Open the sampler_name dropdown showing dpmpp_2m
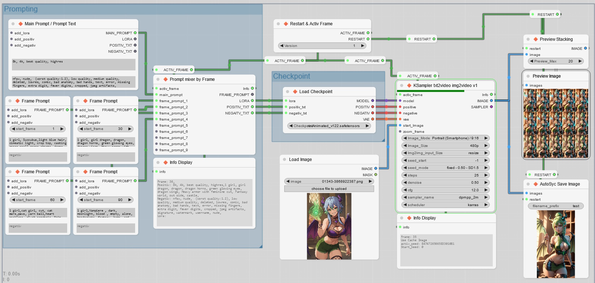The image size is (595, 283). [445, 197]
